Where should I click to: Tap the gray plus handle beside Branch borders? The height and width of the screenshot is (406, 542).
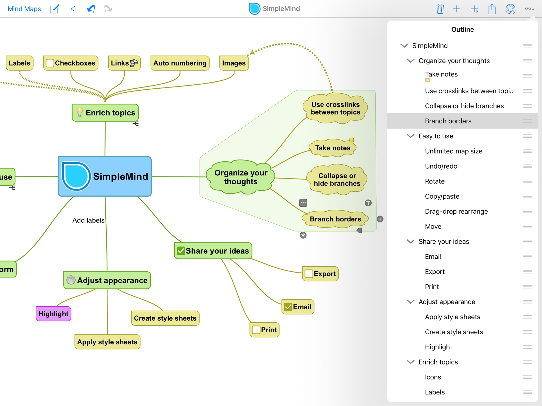pyautogui.click(x=380, y=219)
